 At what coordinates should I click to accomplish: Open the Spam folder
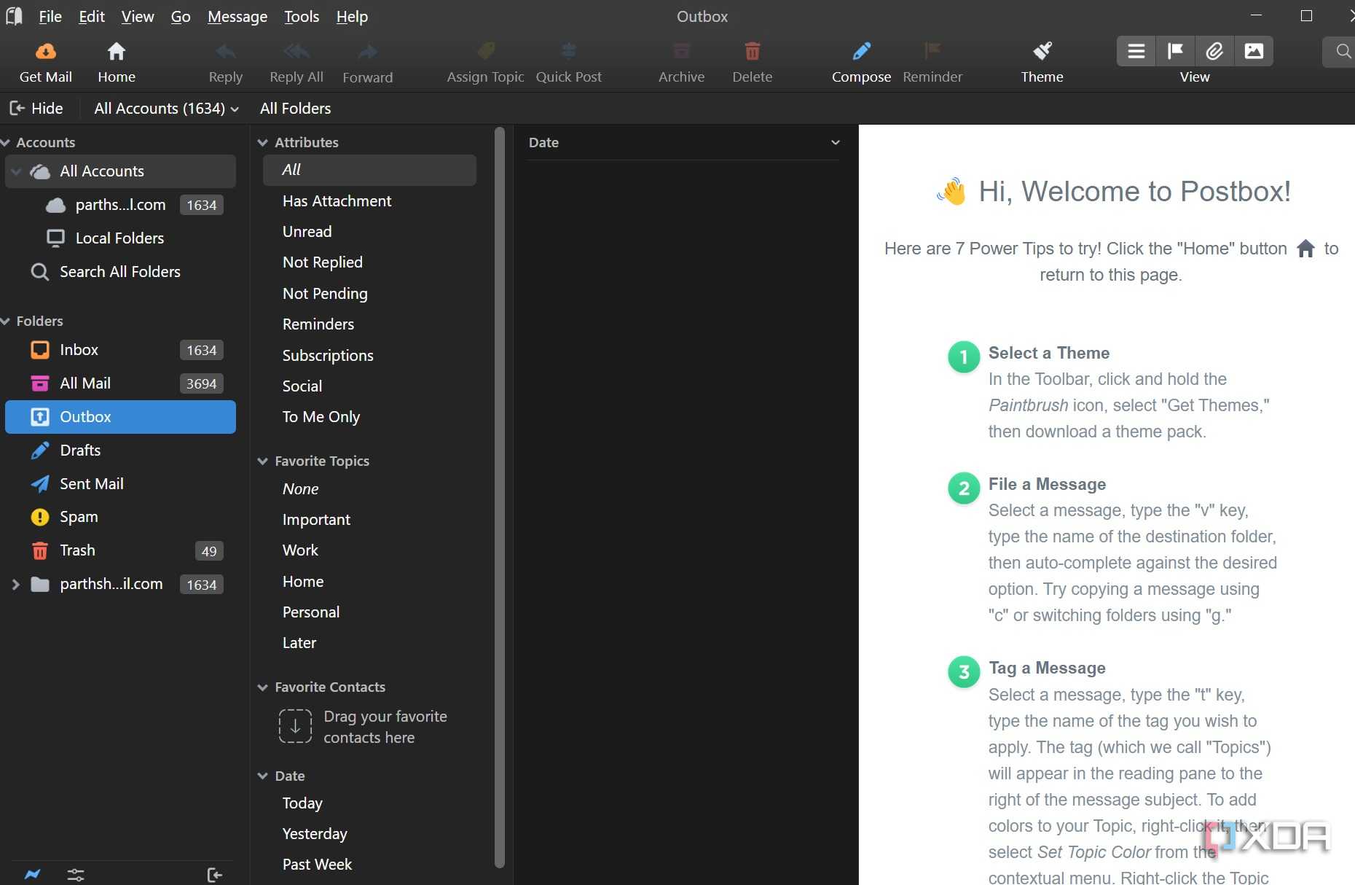coord(120,517)
